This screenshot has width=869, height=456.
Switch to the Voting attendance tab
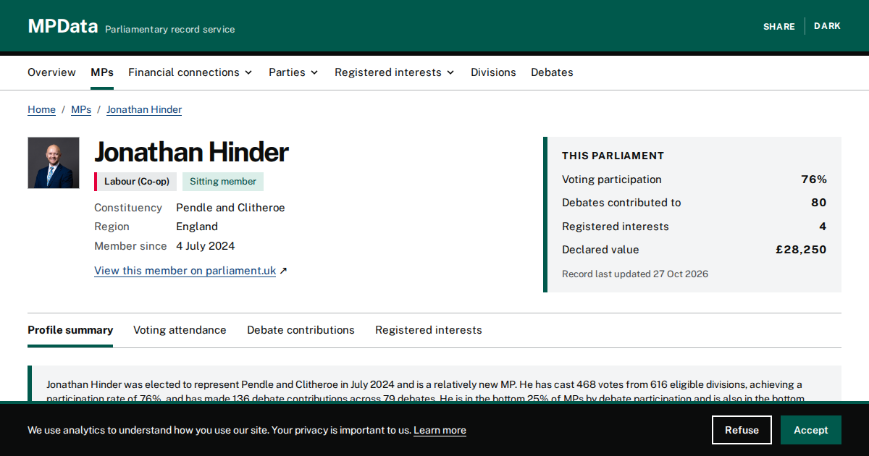pyautogui.click(x=180, y=330)
